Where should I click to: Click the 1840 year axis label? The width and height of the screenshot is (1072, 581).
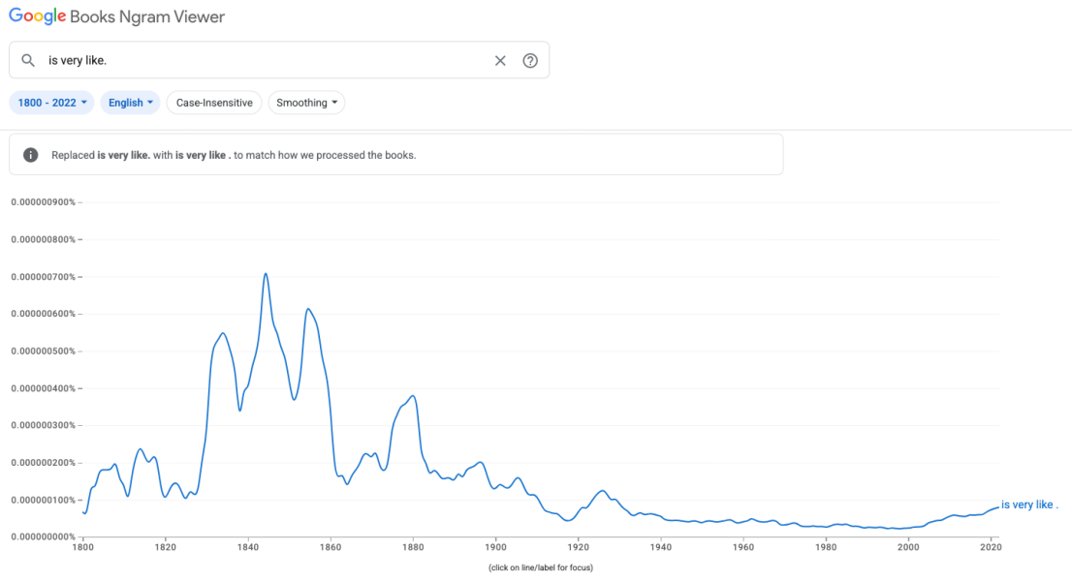(248, 547)
